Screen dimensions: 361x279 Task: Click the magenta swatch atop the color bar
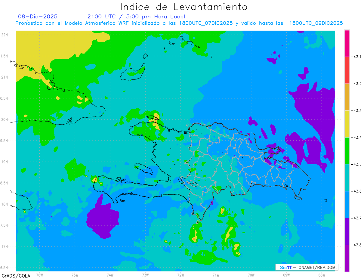(x=347, y=43)
